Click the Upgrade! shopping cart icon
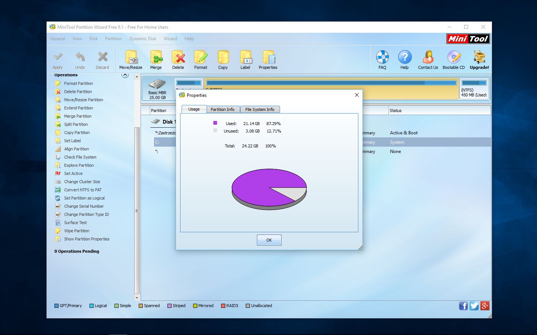The width and height of the screenshot is (537, 335). click(479, 57)
